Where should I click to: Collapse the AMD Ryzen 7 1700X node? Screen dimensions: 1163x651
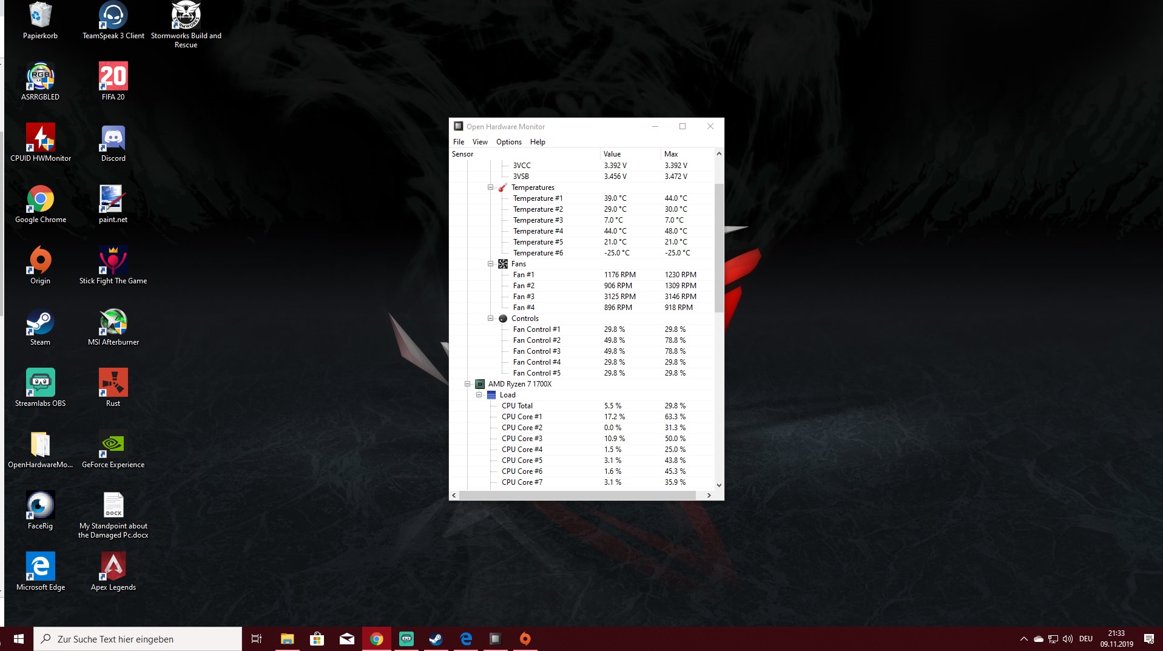(x=467, y=384)
